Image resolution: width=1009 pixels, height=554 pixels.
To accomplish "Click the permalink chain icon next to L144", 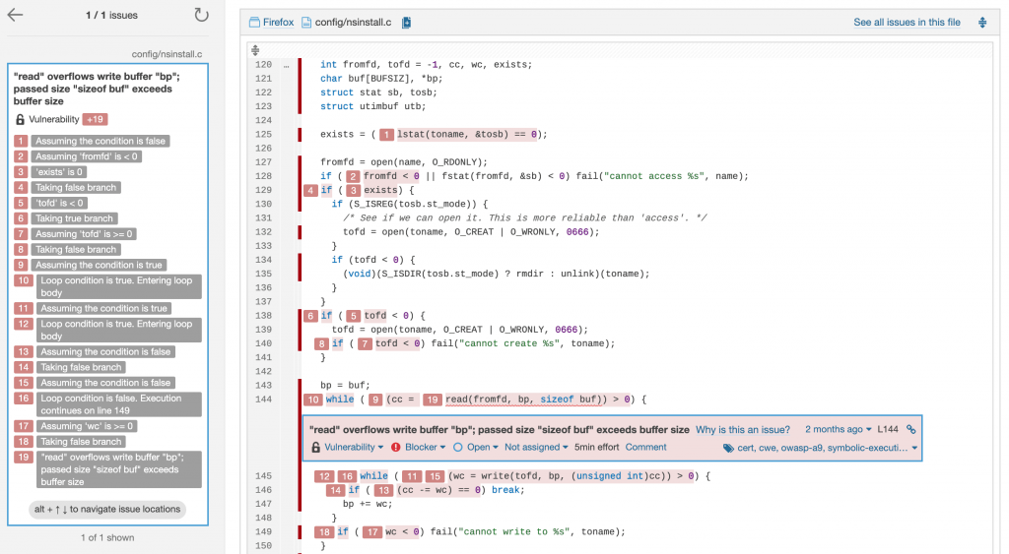I will click(x=911, y=430).
